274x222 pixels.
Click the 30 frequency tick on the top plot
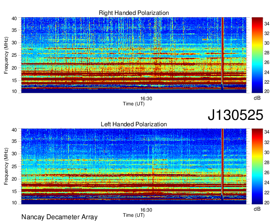(15, 43)
